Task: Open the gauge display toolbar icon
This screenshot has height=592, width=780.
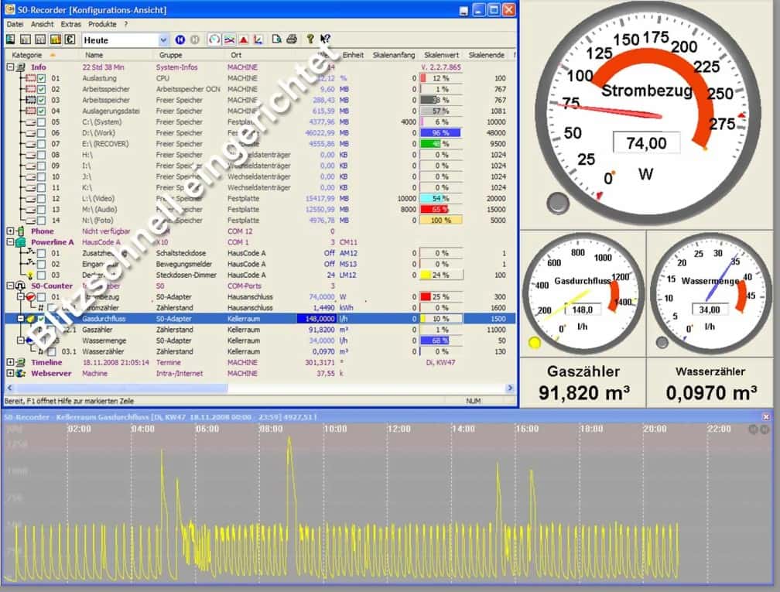Action: pos(214,39)
